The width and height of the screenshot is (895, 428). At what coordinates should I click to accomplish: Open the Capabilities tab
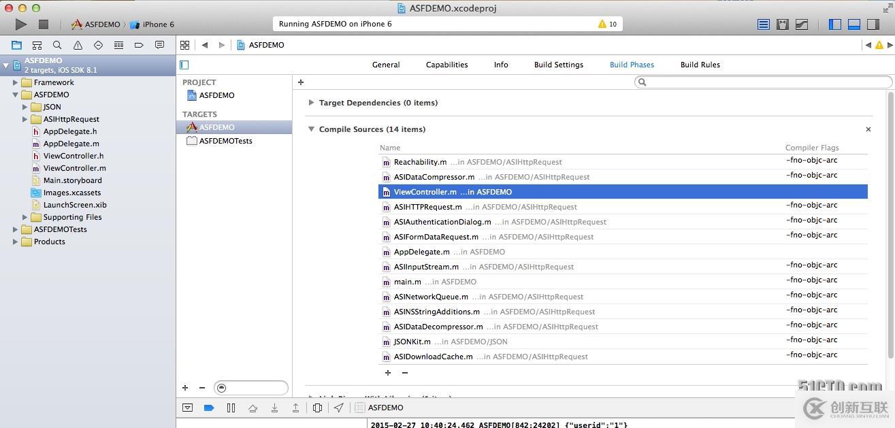coord(446,65)
